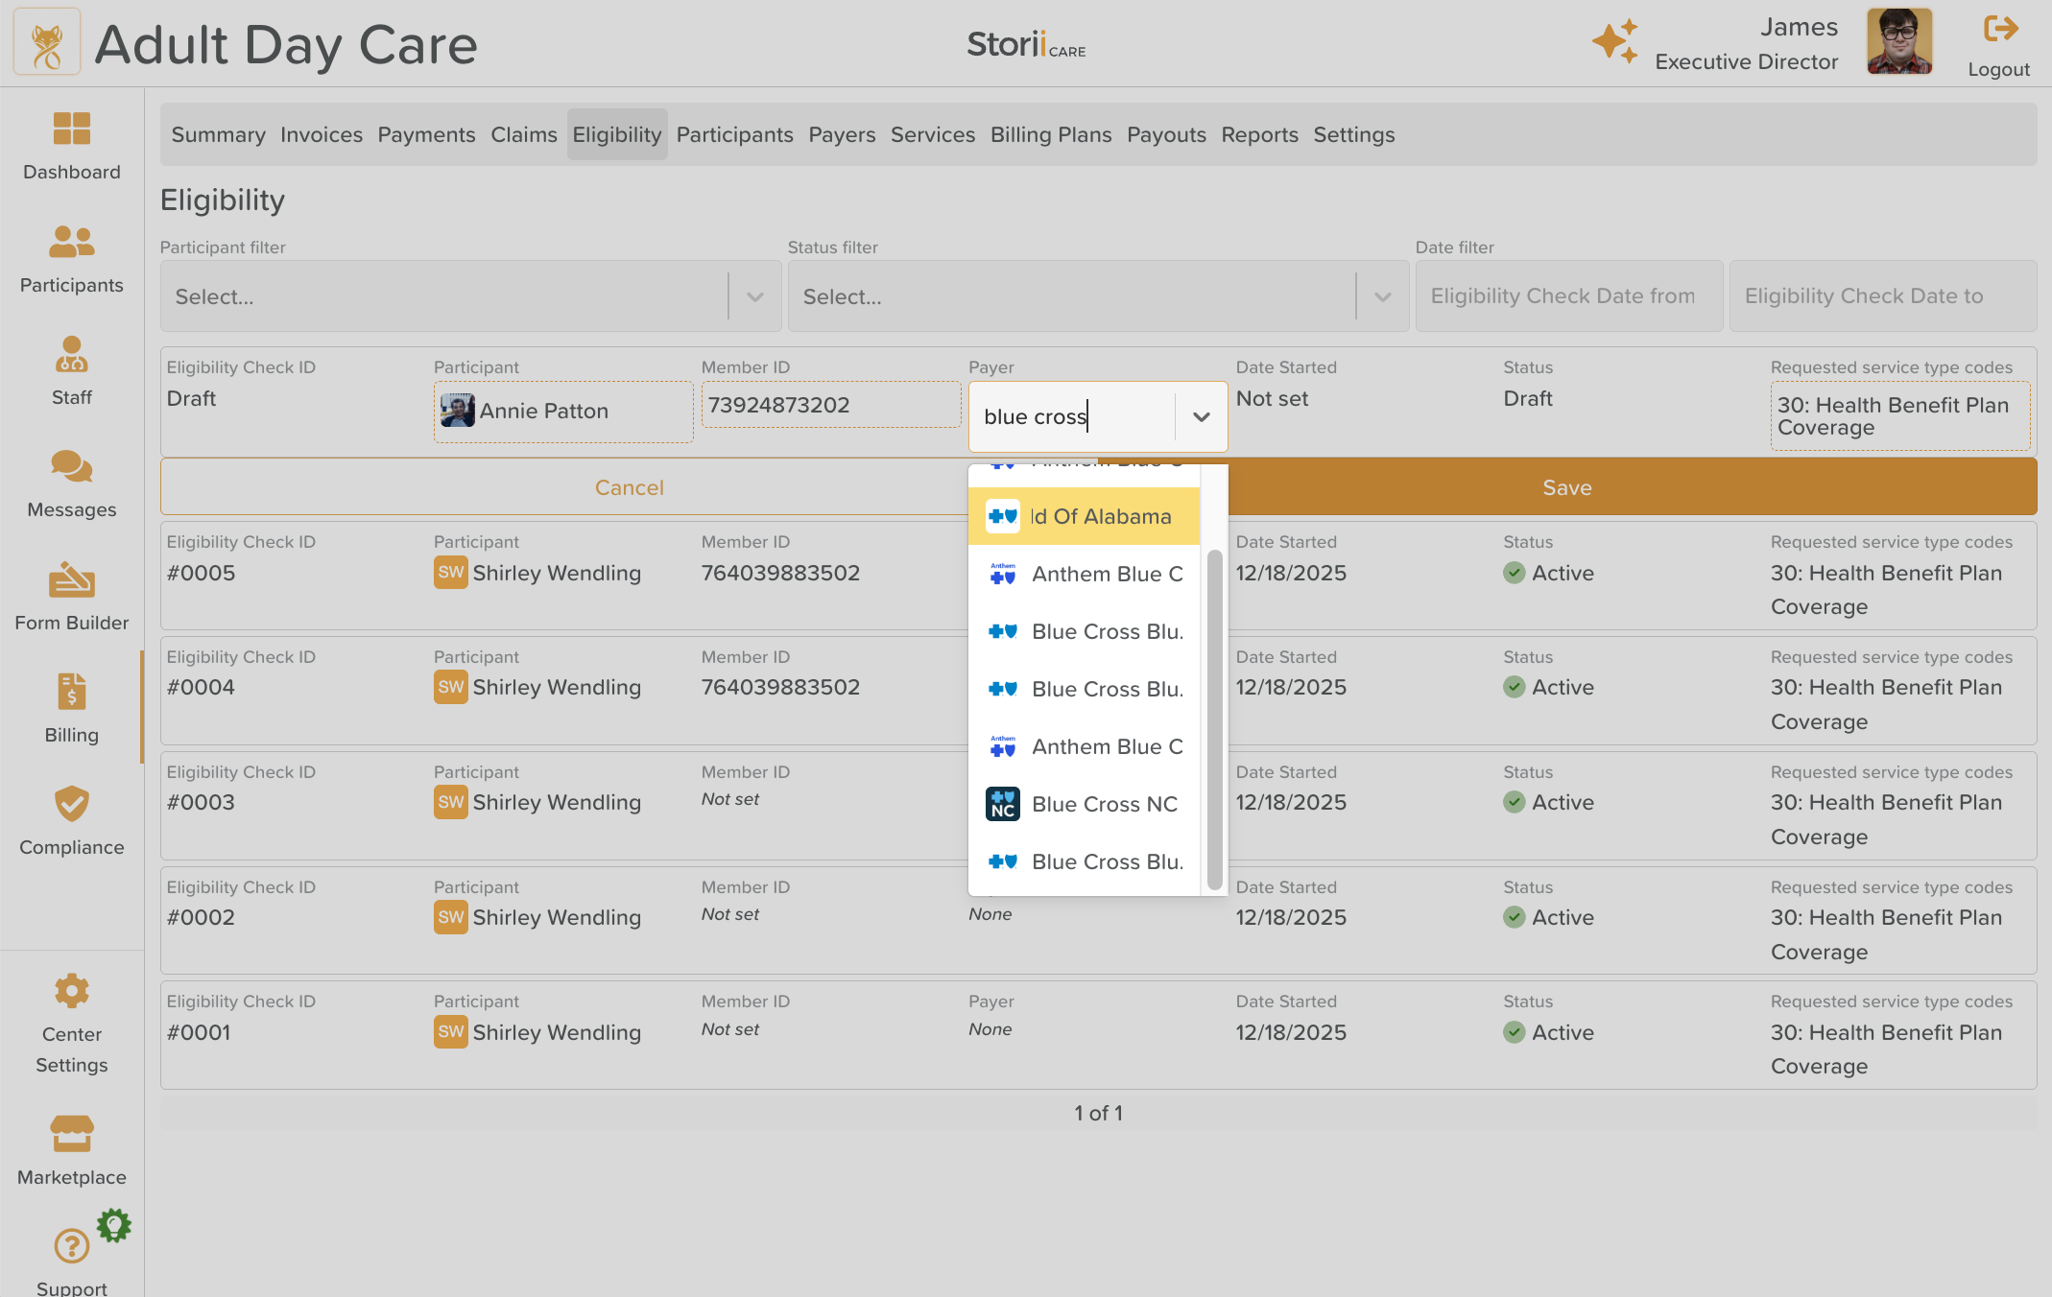Open the Compliance shield icon
This screenshot has width=2052, height=1297.
tap(71, 804)
